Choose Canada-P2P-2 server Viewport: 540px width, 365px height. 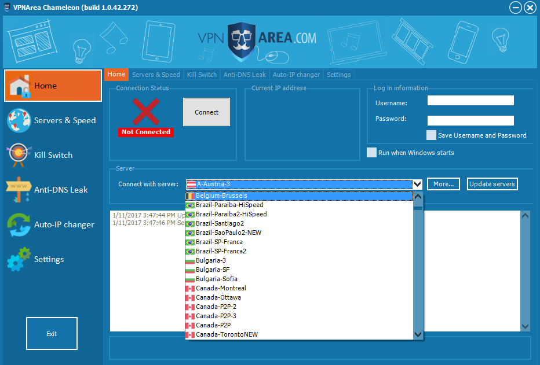coord(299,307)
